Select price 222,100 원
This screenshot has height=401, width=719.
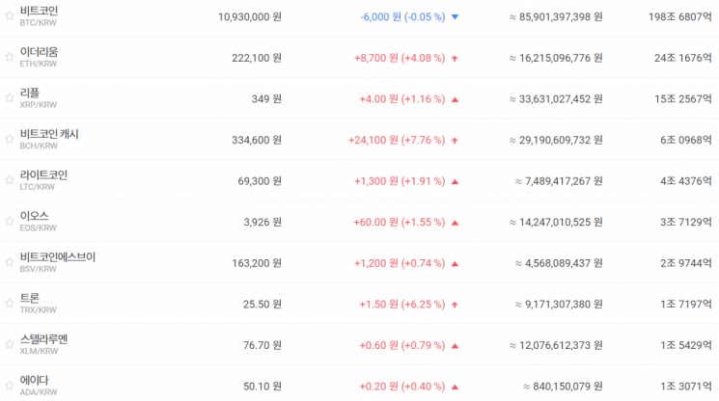tap(257, 58)
